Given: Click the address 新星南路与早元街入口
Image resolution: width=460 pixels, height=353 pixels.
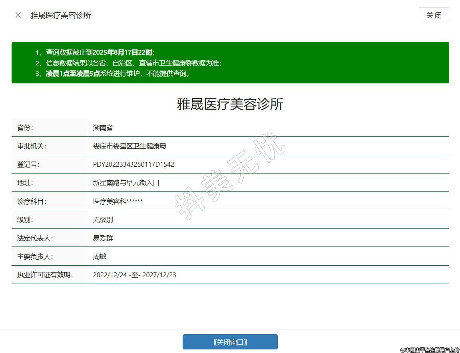Looking at the screenshot, I should pyautogui.click(x=126, y=183).
